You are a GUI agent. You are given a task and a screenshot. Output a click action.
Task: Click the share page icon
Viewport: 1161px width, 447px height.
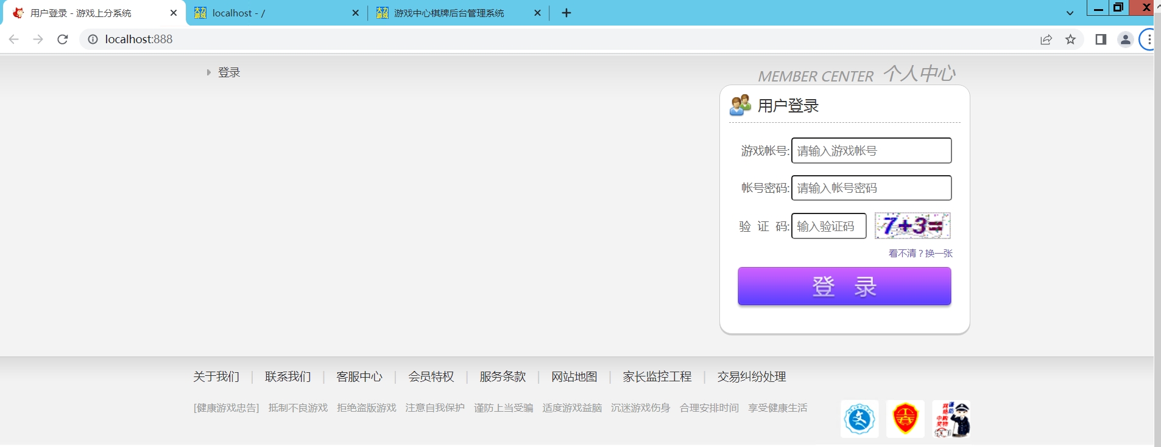click(1046, 40)
